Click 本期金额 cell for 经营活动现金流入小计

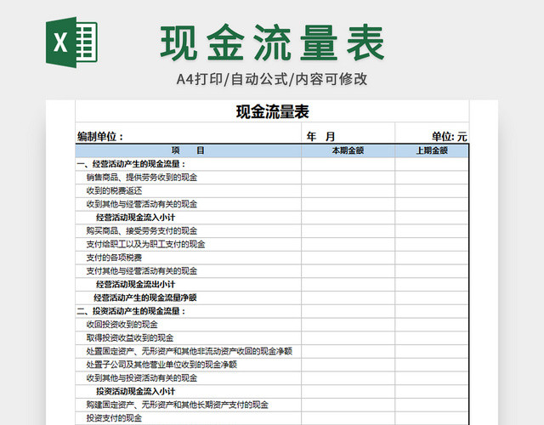(348, 218)
